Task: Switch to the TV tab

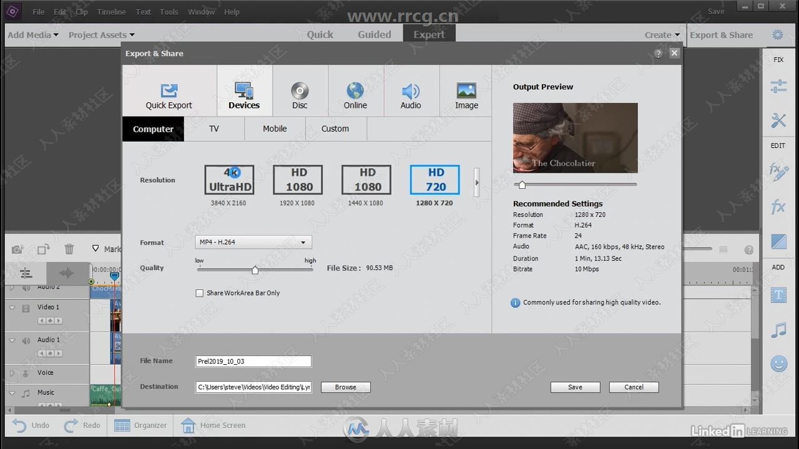Action: click(214, 129)
